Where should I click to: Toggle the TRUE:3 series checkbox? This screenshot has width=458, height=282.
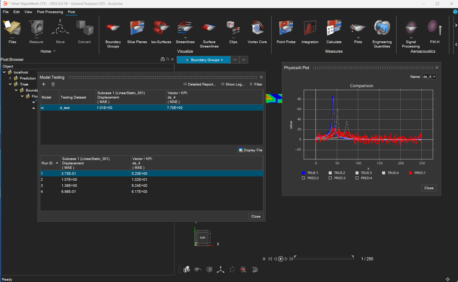pos(357,173)
